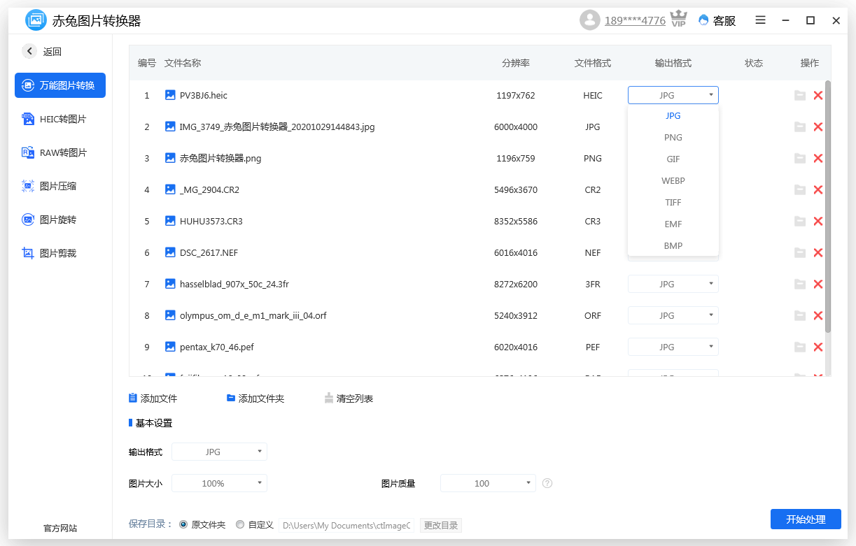Delete DSC_2617.NEF row
The image size is (856, 546).
pyautogui.click(x=818, y=252)
